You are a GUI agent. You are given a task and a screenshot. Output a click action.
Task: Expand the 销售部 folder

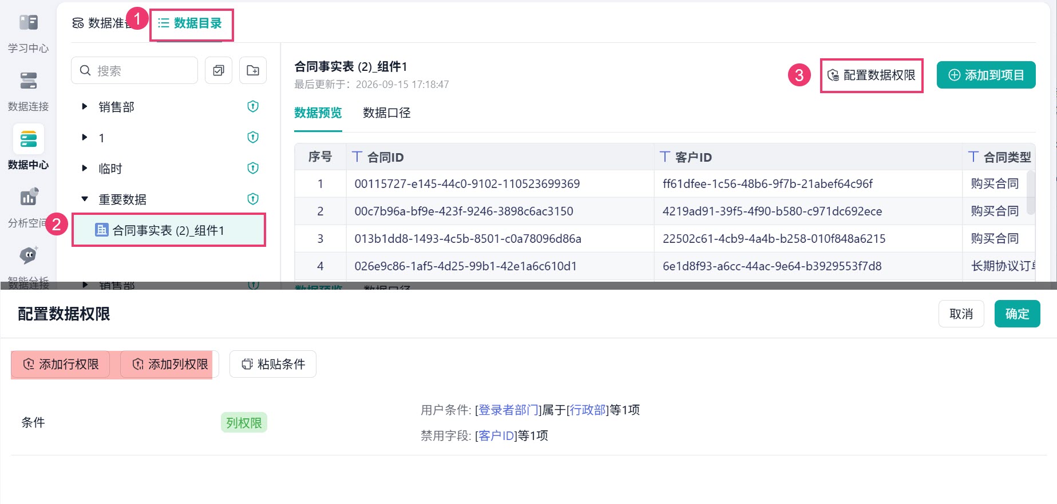85,106
